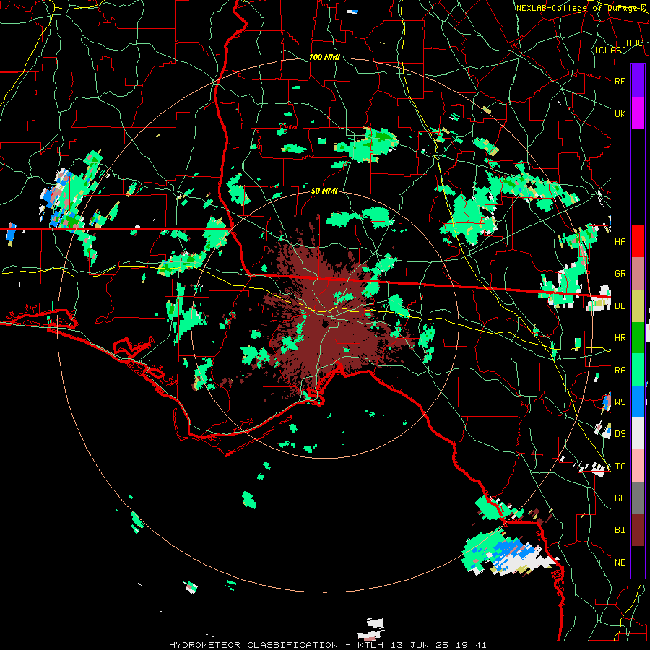Click the HA legend label
Viewport: 650px width, 650px height.
(620, 241)
